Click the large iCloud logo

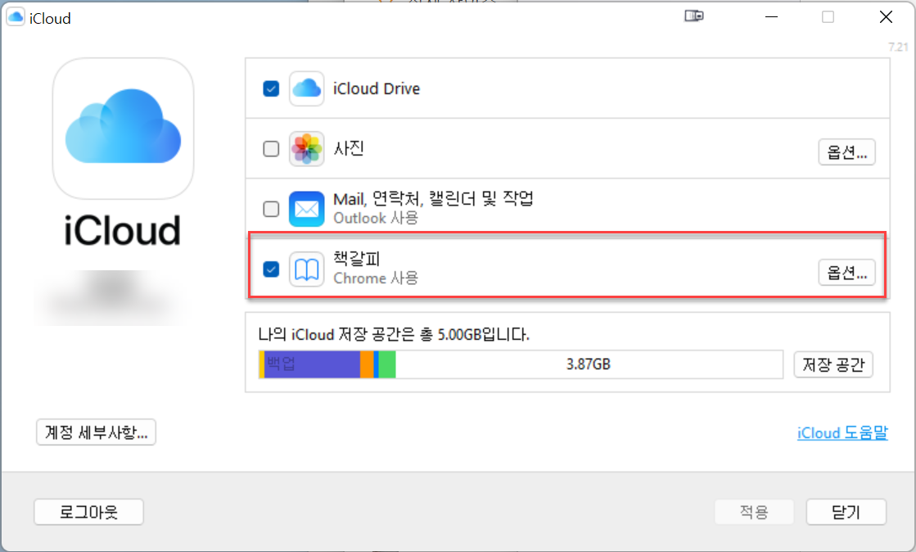coord(124,128)
